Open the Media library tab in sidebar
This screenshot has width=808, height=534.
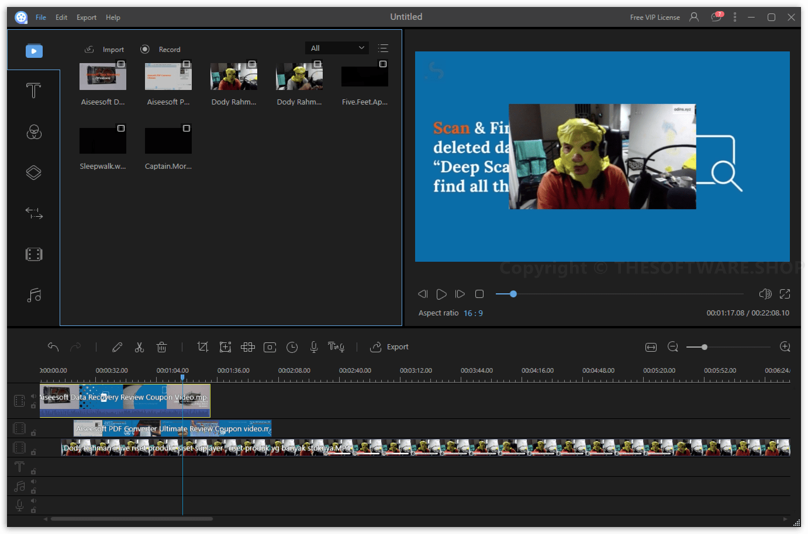coord(34,51)
